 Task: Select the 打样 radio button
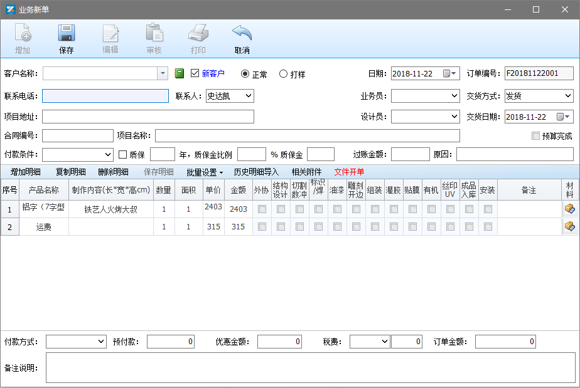[284, 74]
